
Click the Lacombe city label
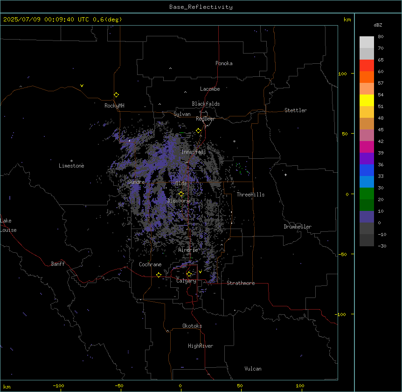(x=210, y=89)
